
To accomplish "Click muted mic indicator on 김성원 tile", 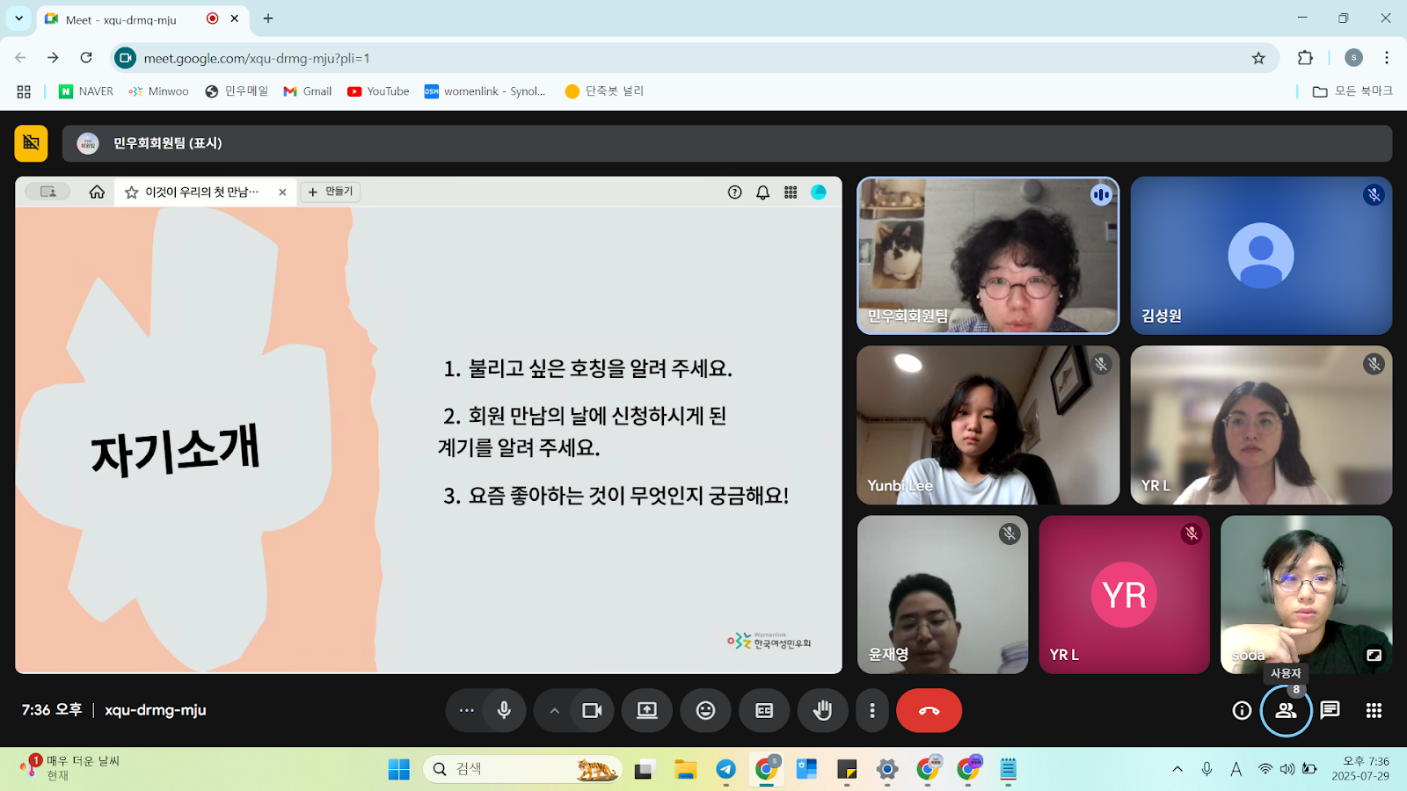I will tap(1374, 195).
